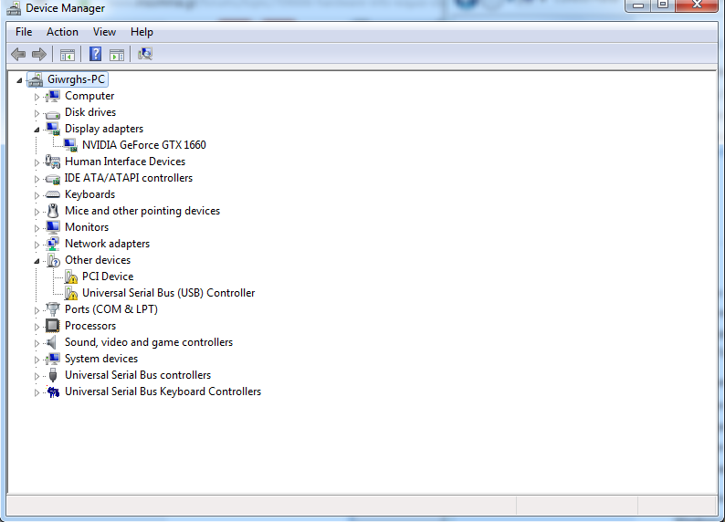The height and width of the screenshot is (522, 725).
Task: Select the Display adapters label
Action: (x=104, y=129)
